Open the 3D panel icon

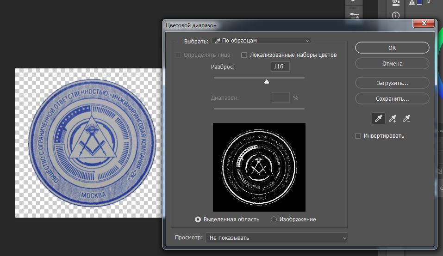pos(396,3)
